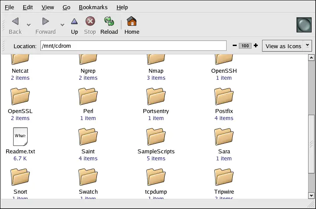Expand the Back history dropdown arrow
316x209 pixels.
(x=29, y=25)
